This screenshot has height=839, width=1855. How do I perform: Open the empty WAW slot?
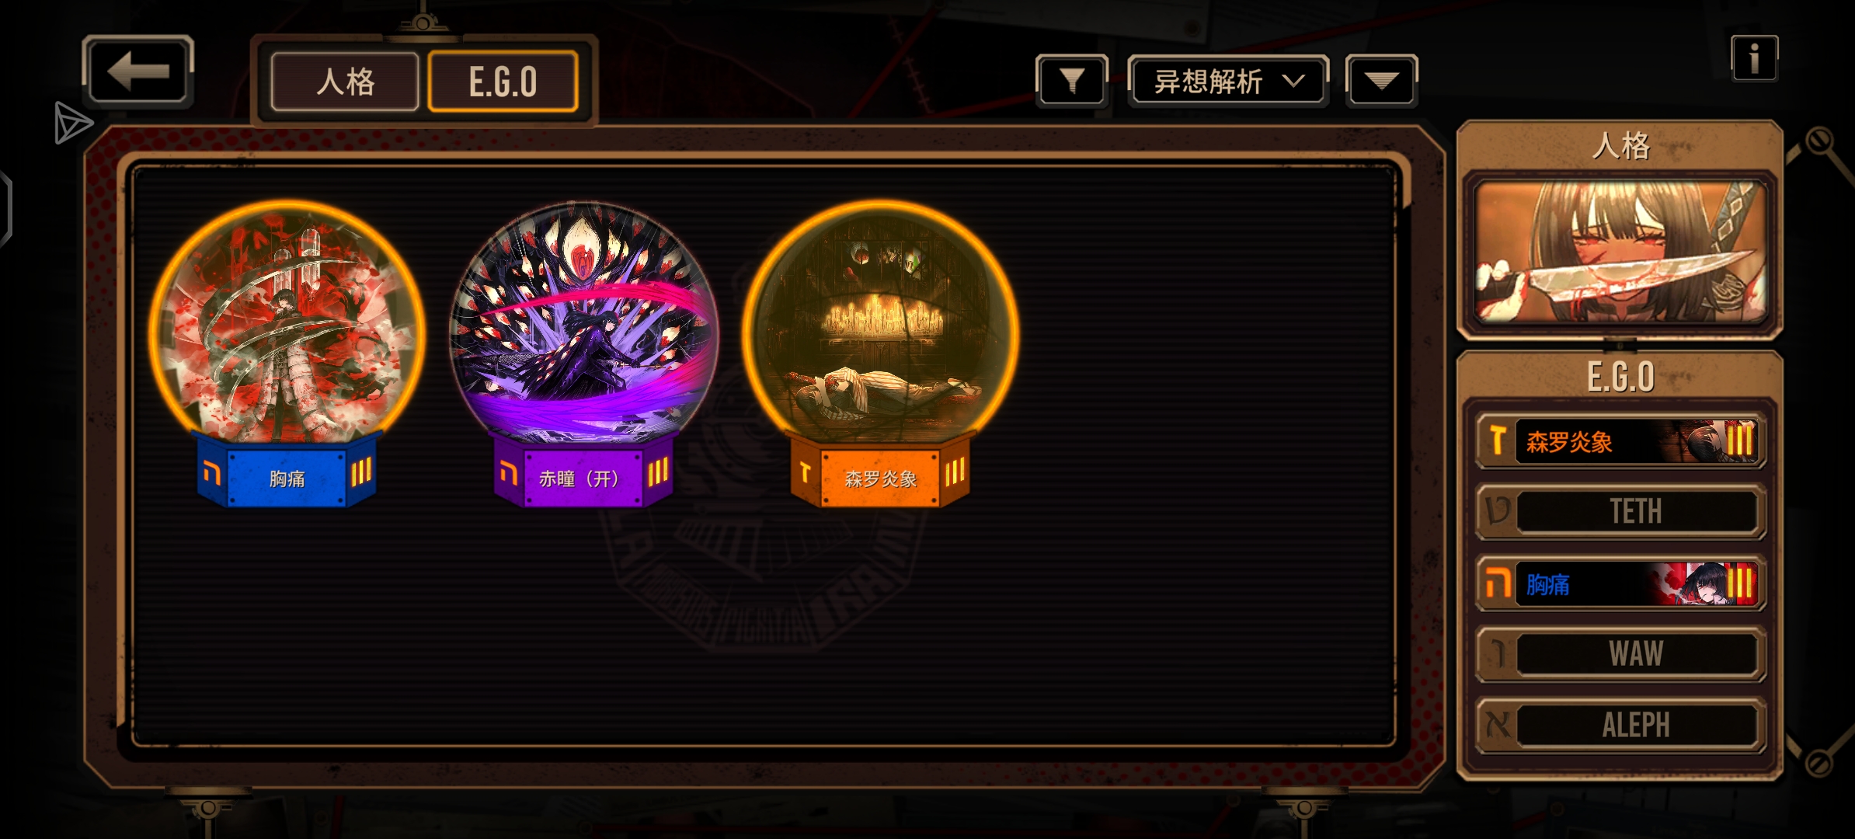pyautogui.click(x=1621, y=654)
